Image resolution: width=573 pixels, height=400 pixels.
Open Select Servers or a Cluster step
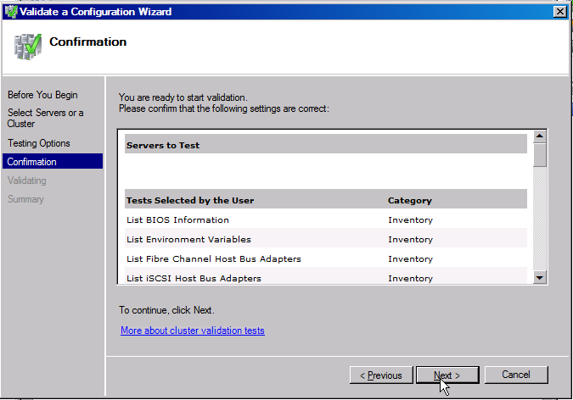click(46, 119)
